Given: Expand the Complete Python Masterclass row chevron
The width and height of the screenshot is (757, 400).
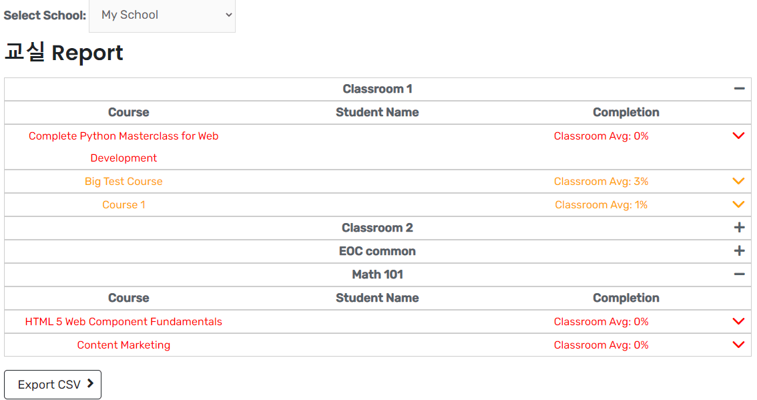Looking at the screenshot, I should coord(738,136).
